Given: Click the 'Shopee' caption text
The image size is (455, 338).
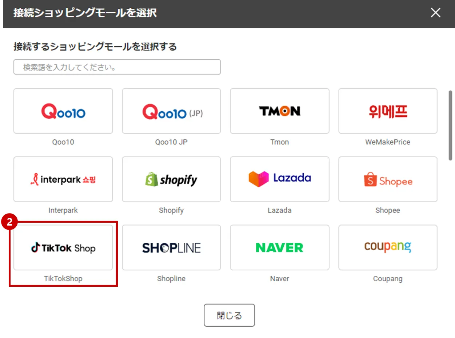Looking at the screenshot, I should (388, 210).
